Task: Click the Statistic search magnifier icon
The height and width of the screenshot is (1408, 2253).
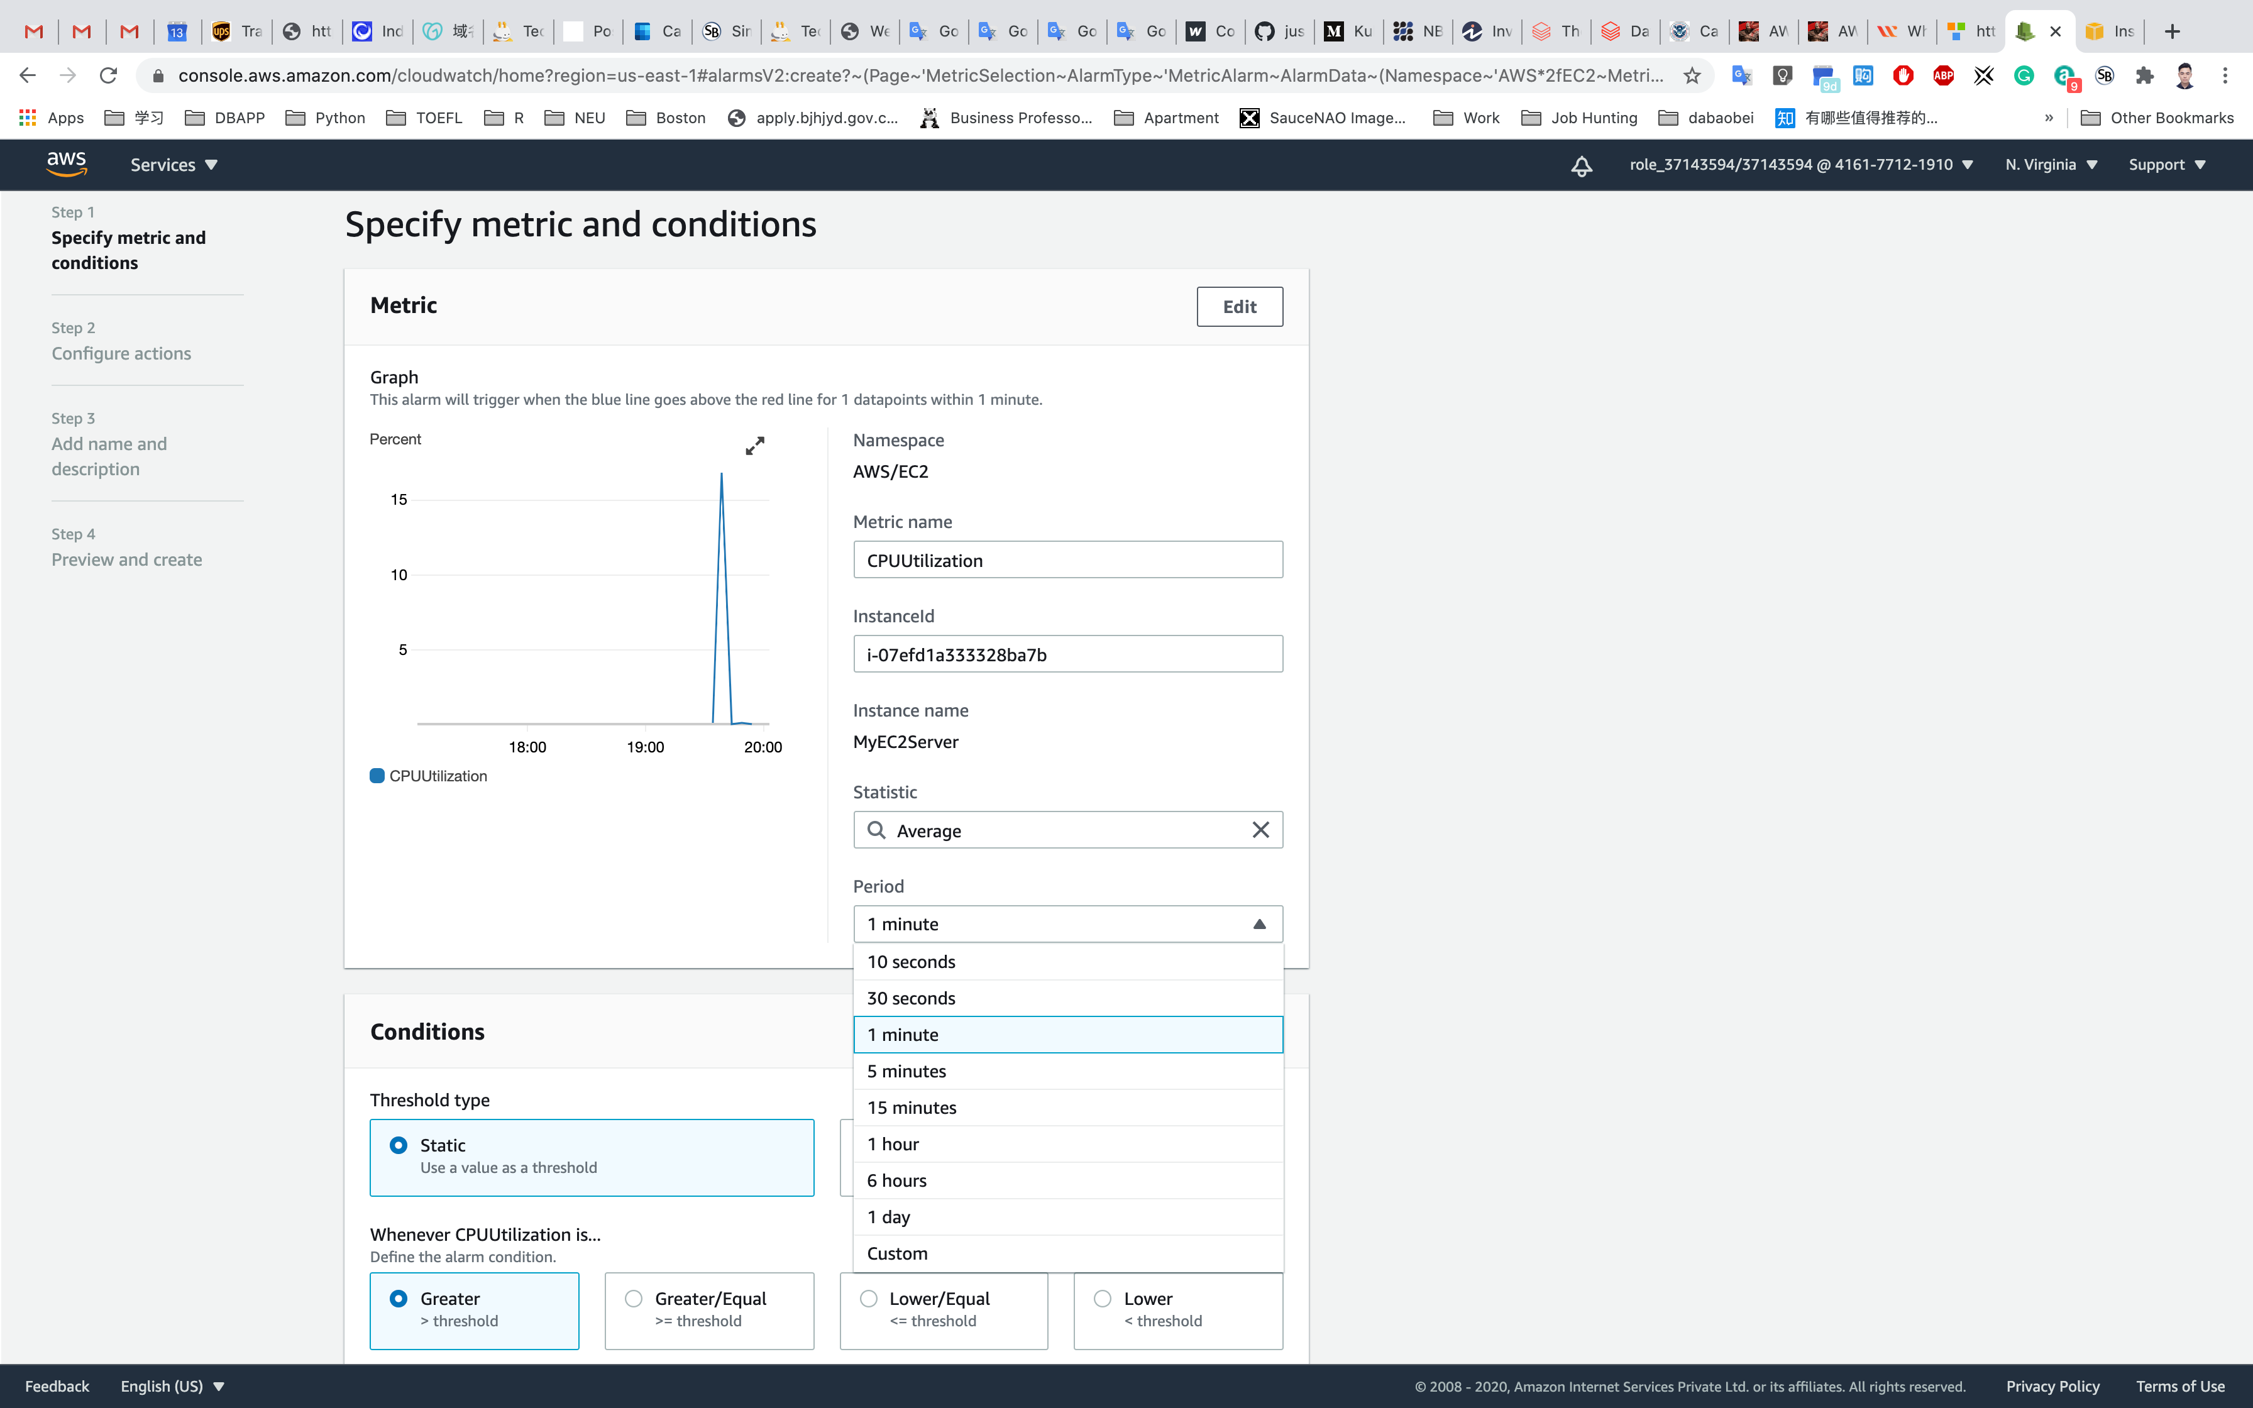Action: 876,830
